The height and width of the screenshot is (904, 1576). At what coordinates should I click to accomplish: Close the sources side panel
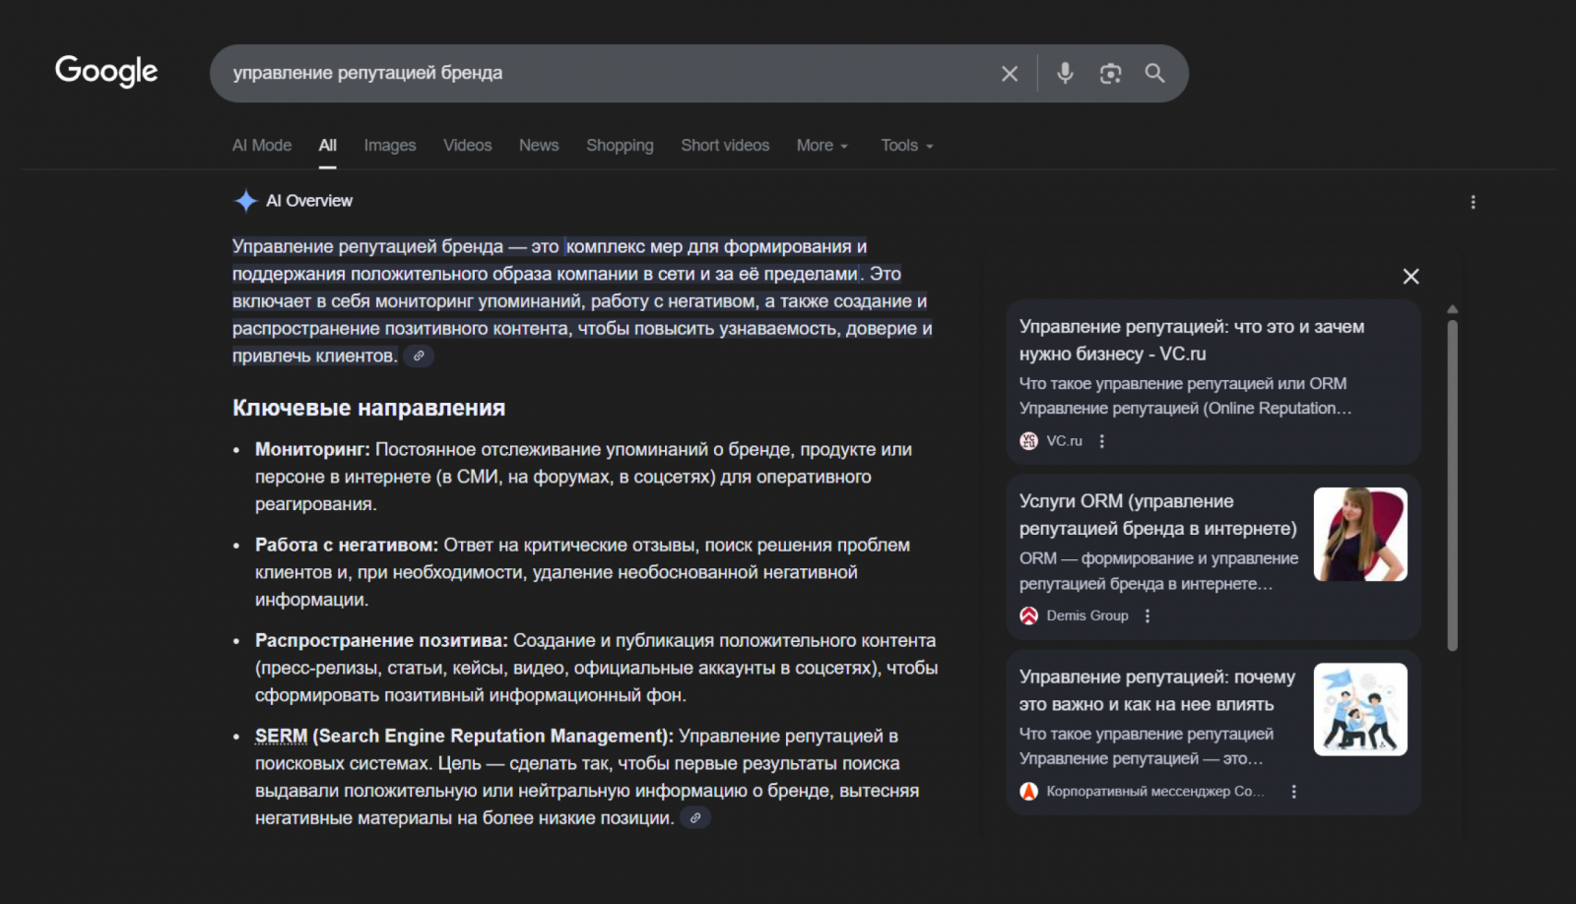(x=1411, y=277)
